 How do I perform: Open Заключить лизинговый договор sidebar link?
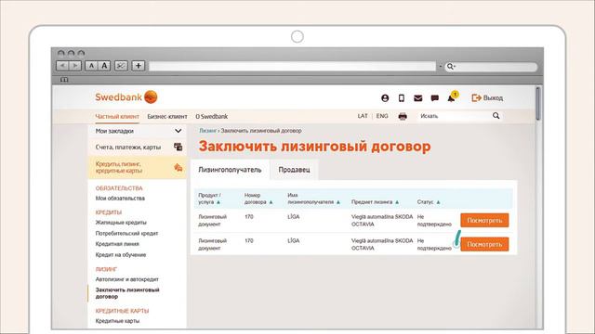[x=127, y=293]
